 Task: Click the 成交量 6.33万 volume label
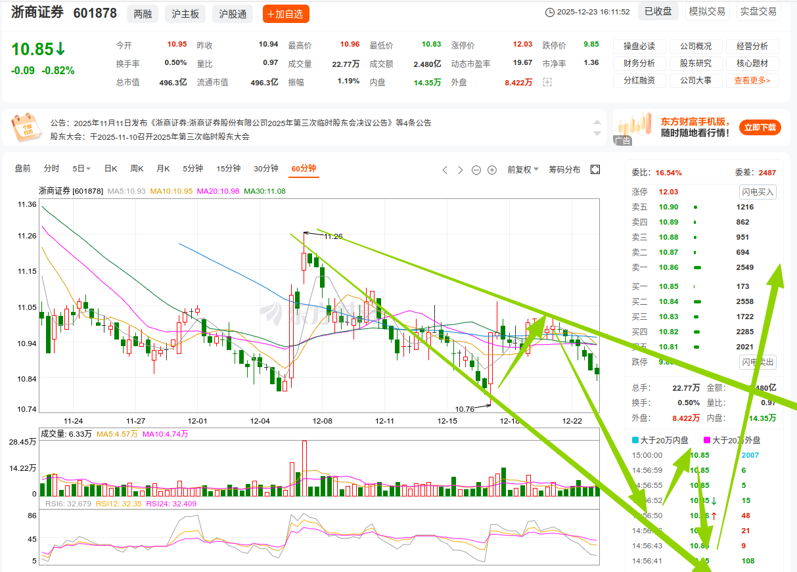tap(67, 434)
